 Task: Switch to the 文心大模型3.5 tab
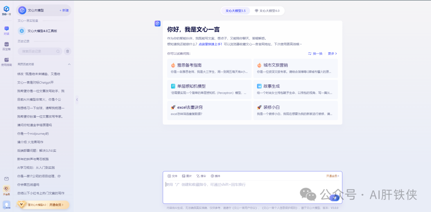pyautogui.click(x=235, y=11)
